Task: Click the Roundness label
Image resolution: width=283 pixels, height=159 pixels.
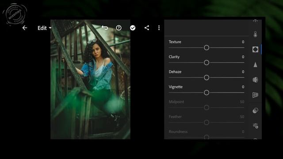Action: [x=178, y=132]
